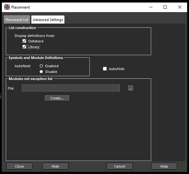Close the Placement window with X
The width and height of the screenshot is (189, 174).
tap(180, 7)
